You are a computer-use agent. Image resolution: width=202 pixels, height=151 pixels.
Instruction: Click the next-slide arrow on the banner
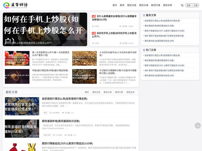[84, 29]
